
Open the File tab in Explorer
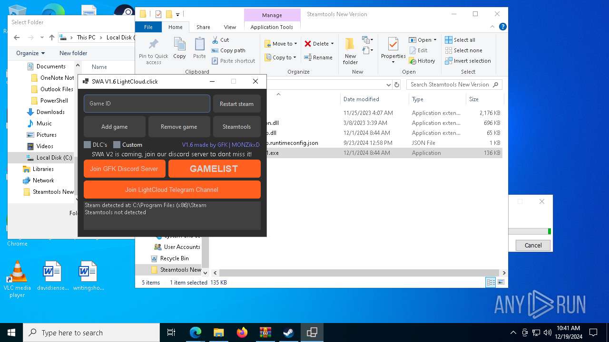pos(148,27)
